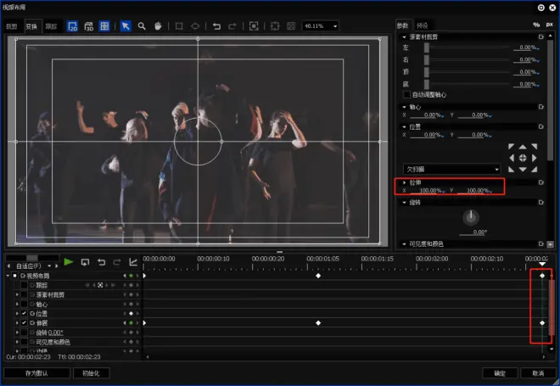Image resolution: width=560 pixels, height=386 pixels.
Task: Click the tracking center icon in 跟踪 row
Action: coord(100,285)
